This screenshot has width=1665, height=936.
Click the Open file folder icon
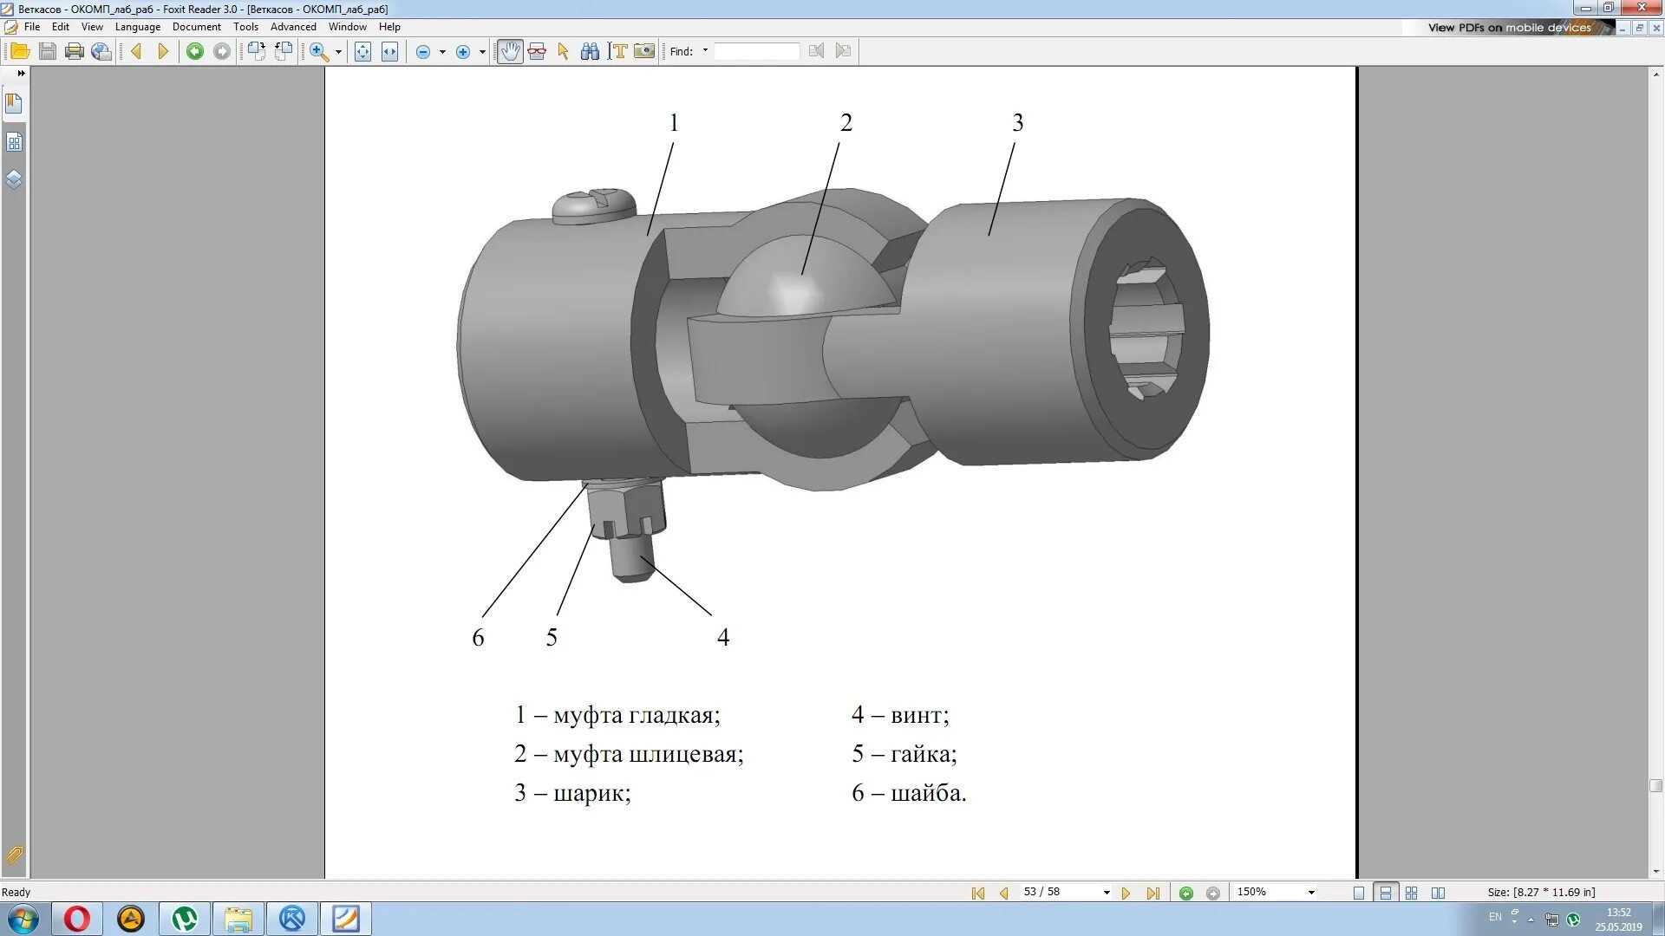pyautogui.click(x=20, y=51)
